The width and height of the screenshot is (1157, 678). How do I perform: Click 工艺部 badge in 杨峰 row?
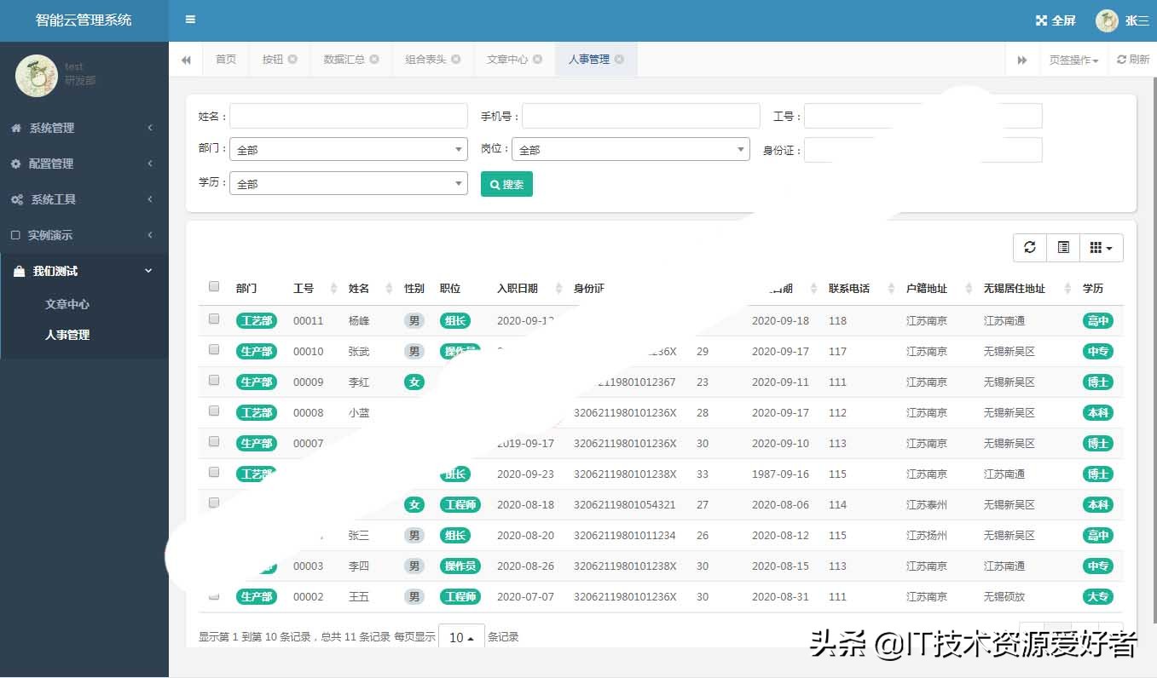[256, 321]
